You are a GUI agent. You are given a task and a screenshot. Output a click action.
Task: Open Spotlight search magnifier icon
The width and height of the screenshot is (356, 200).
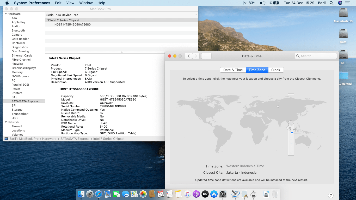(332, 3)
